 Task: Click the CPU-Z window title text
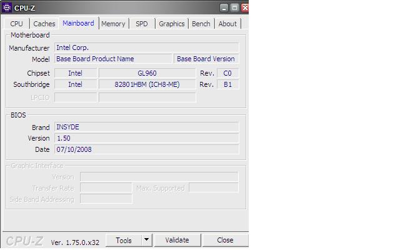click(24, 8)
